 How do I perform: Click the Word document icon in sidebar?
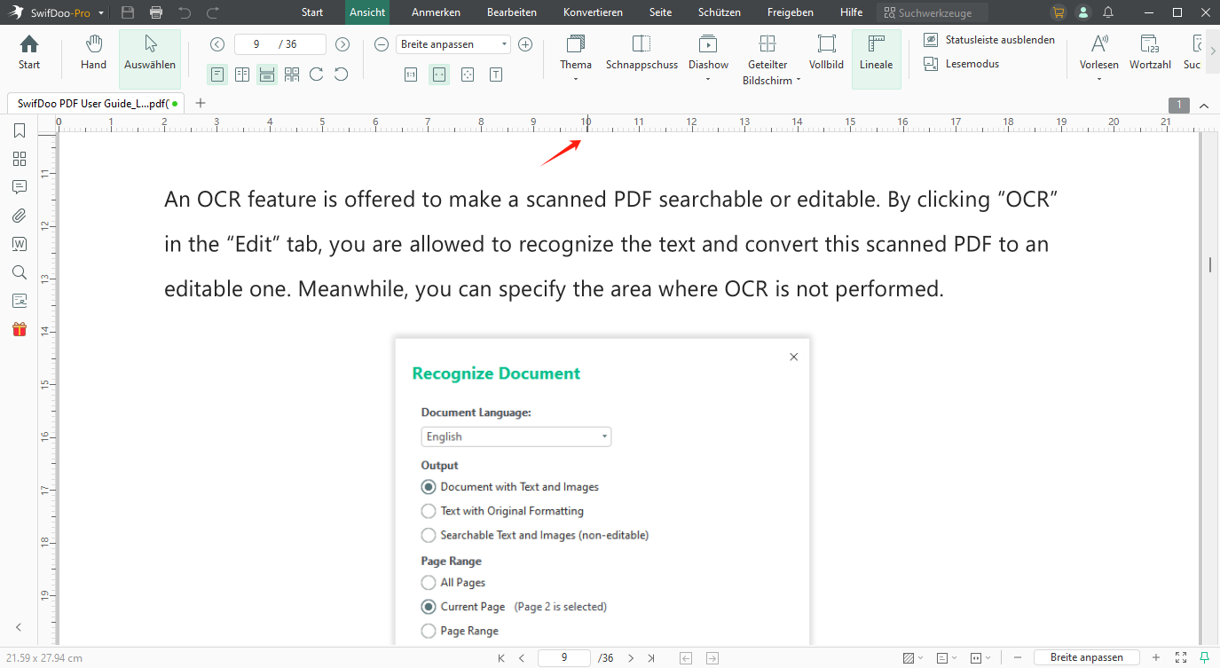click(x=19, y=244)
